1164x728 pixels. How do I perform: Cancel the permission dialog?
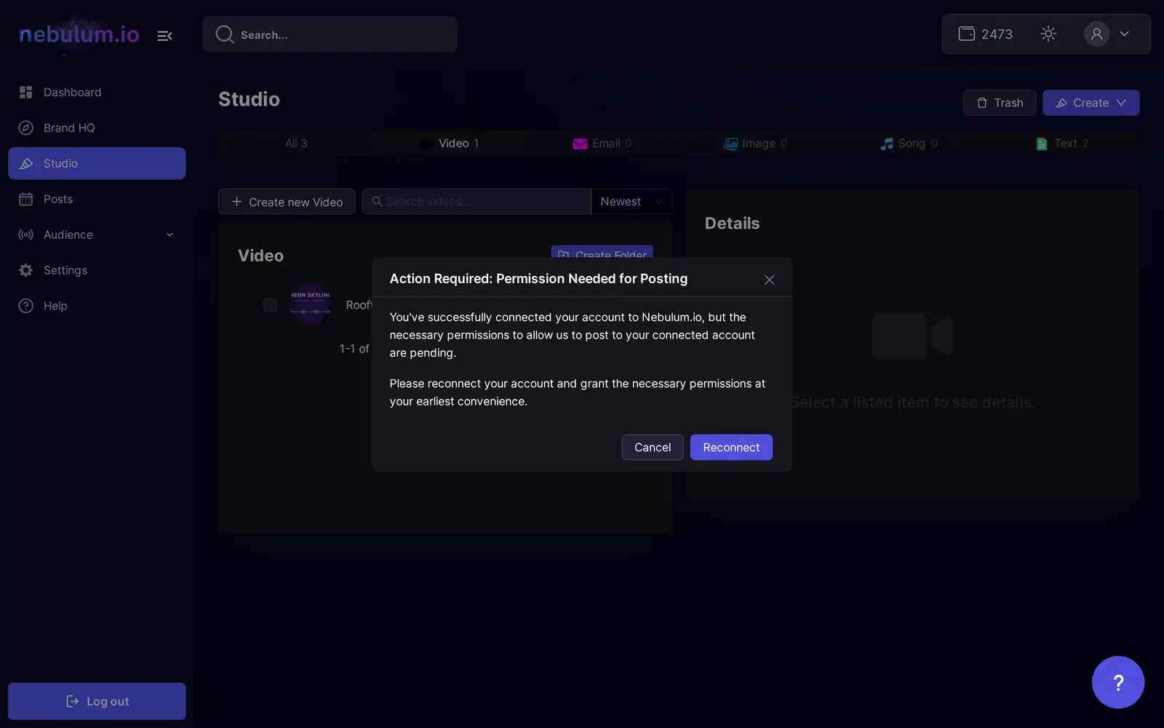point(653,447)
